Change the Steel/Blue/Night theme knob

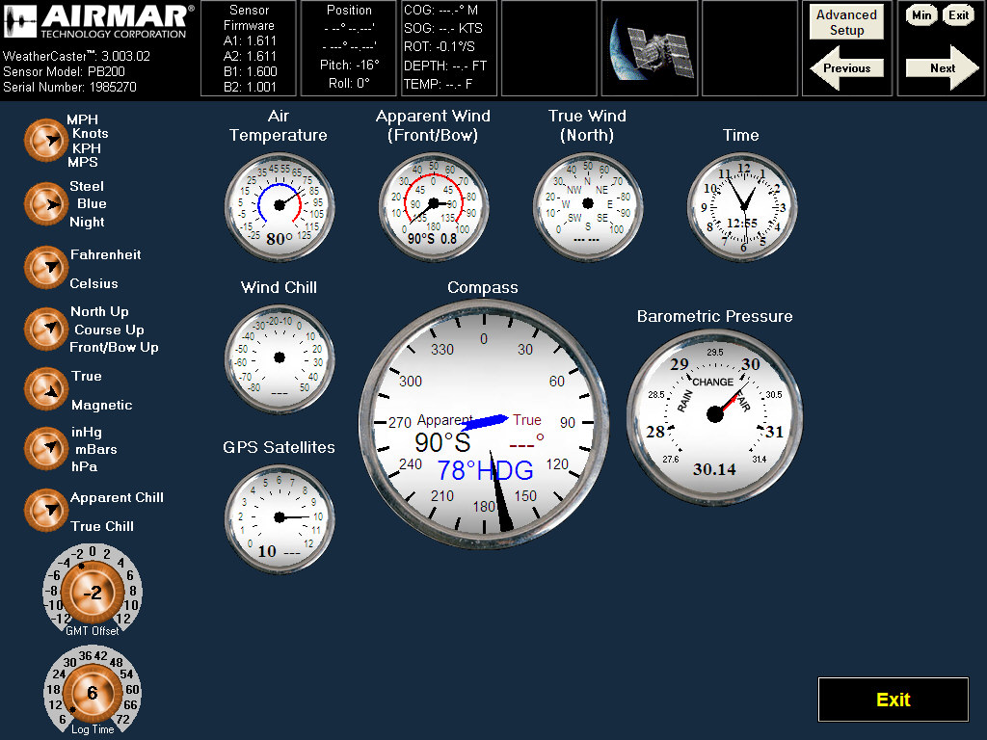coord(44,203)
